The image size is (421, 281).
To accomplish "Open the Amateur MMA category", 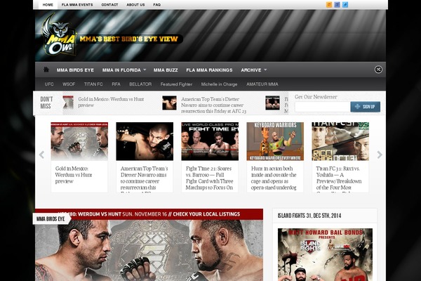I will [262, 84].
